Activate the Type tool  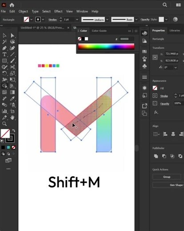4,54
